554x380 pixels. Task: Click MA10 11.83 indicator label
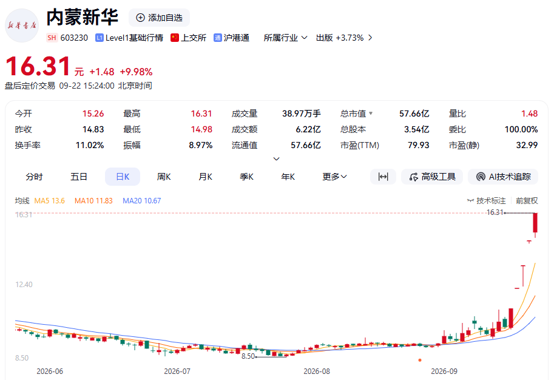click(93, 201)
